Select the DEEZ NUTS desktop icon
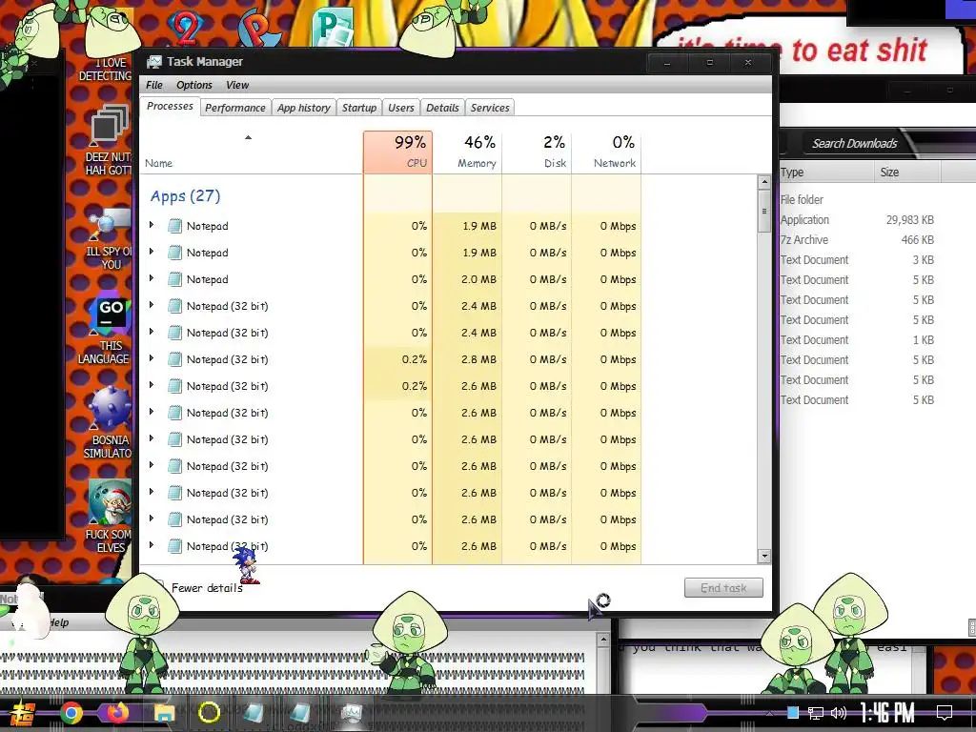 point(110,140)
